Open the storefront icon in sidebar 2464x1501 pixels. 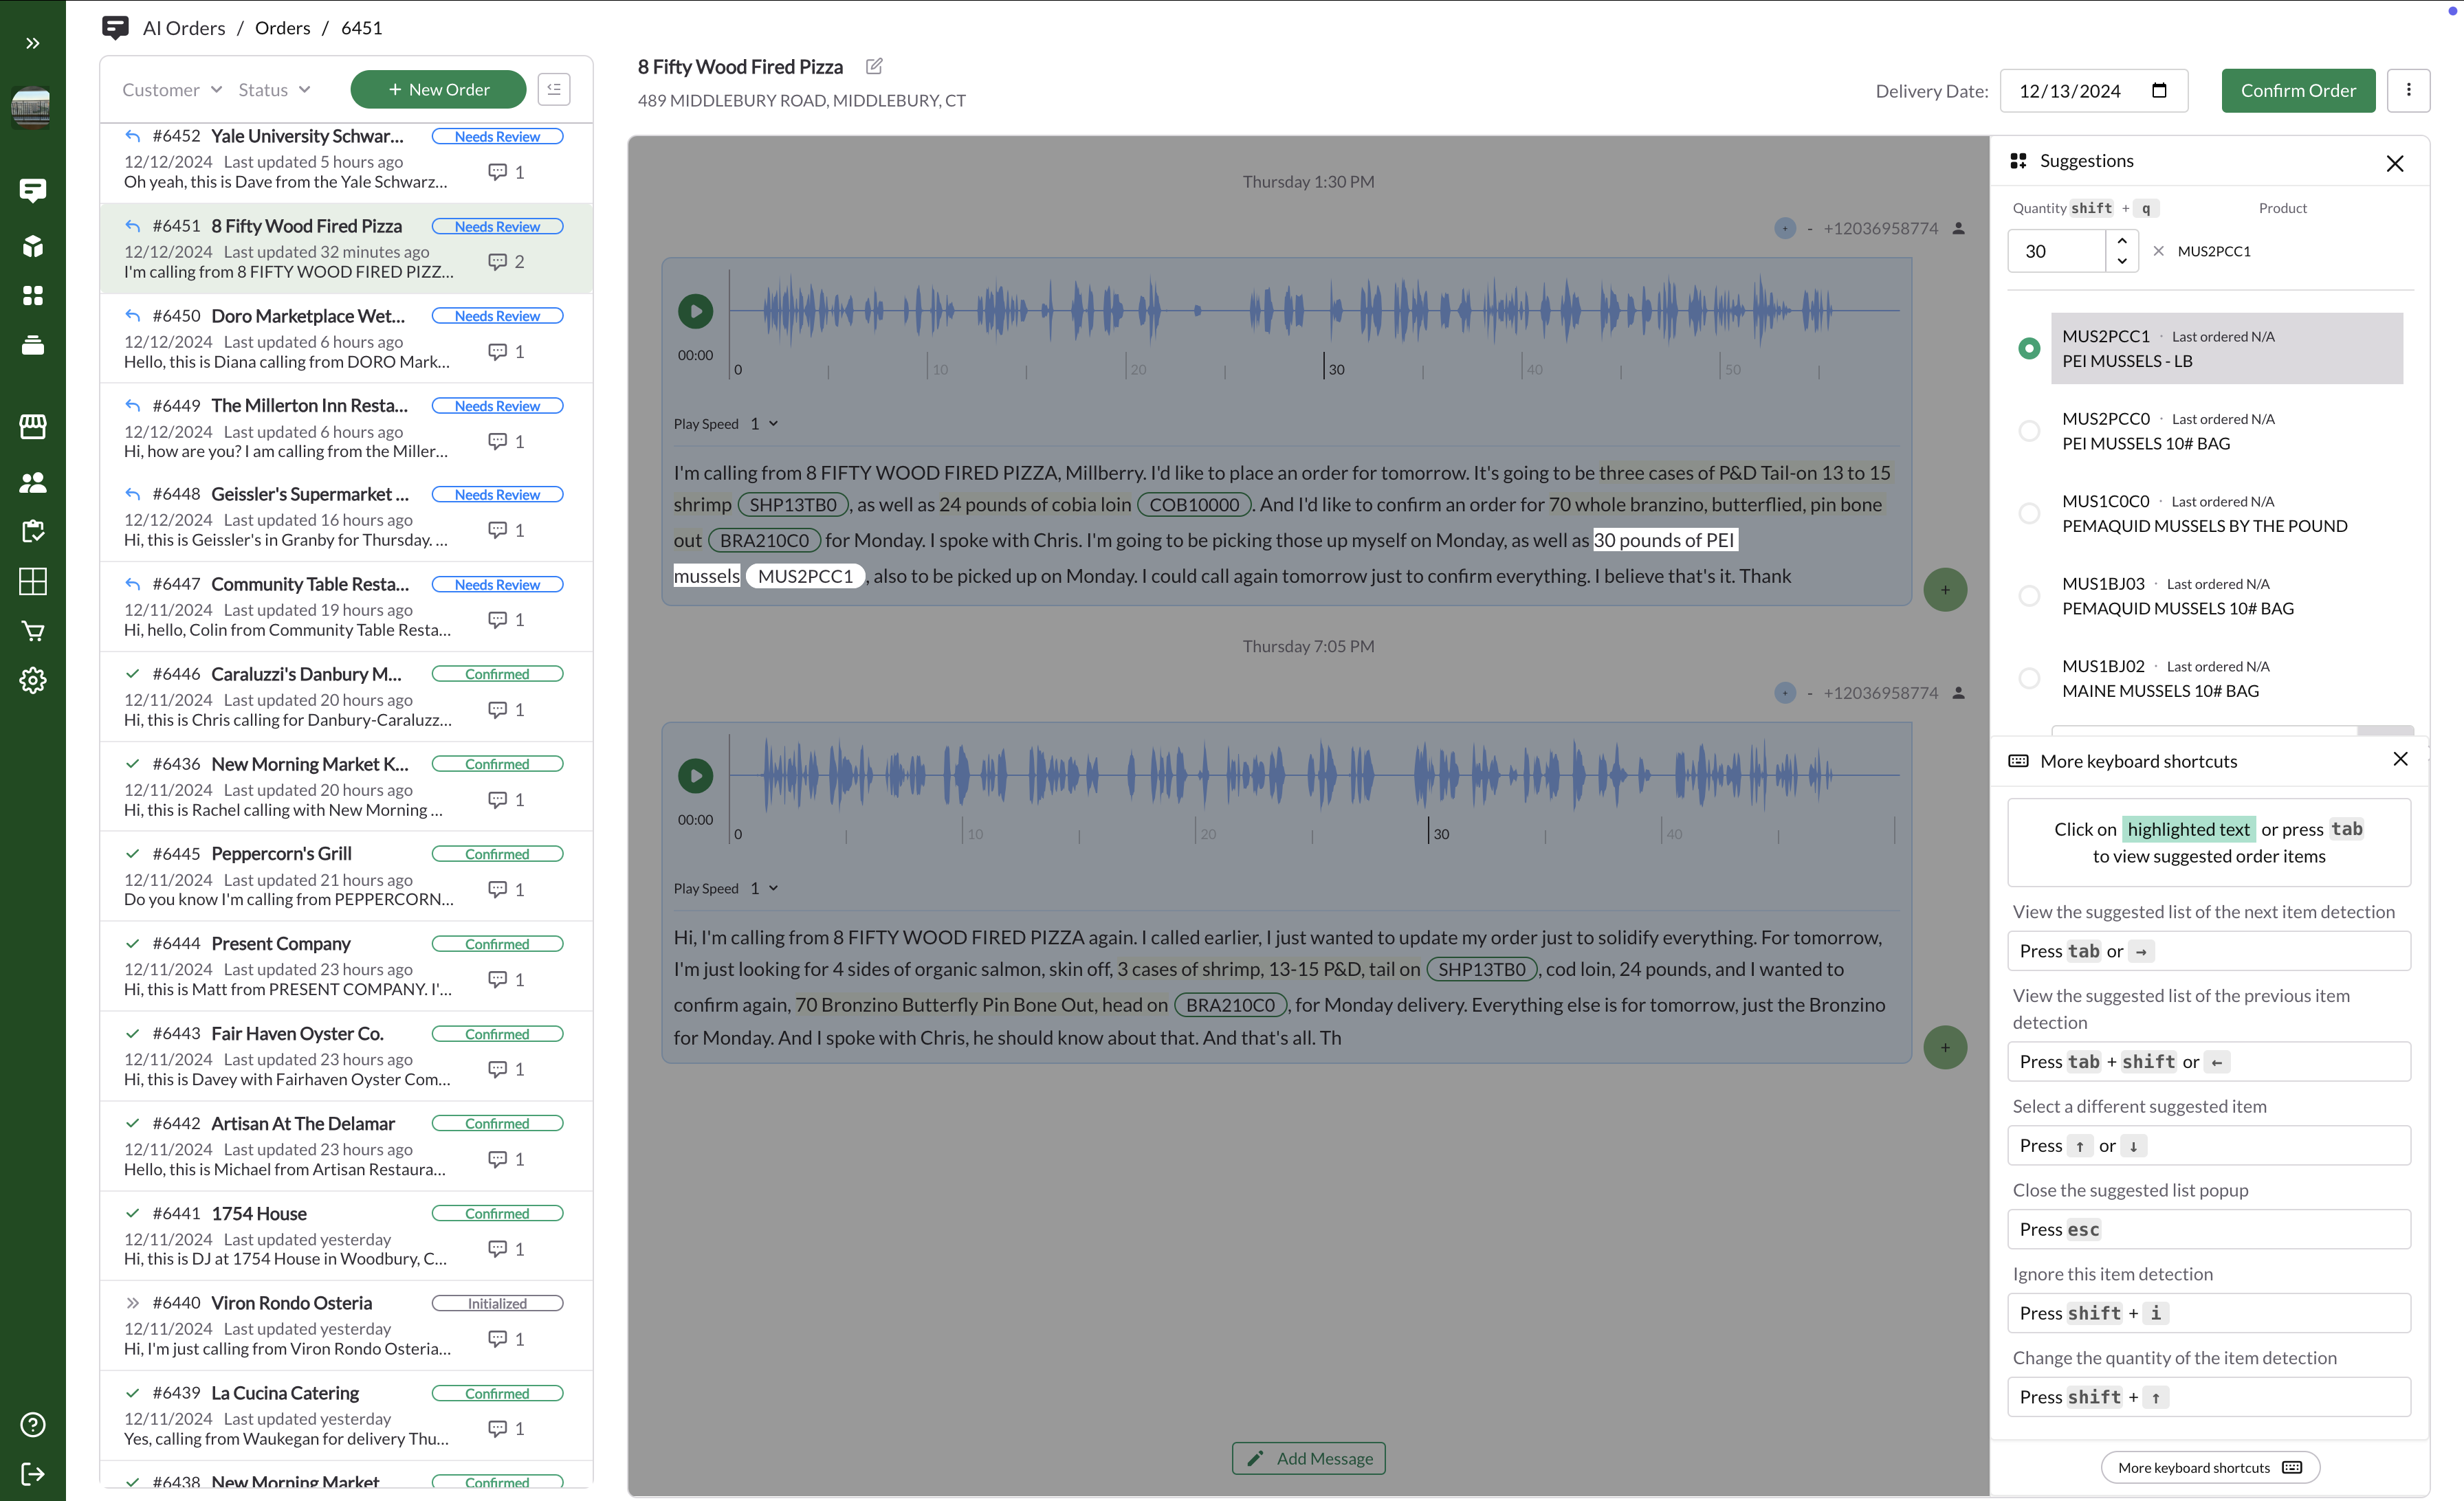click(x=32, y=427)
